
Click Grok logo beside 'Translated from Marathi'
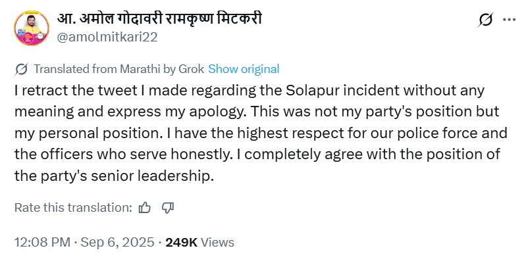click(x=20, y=69)
